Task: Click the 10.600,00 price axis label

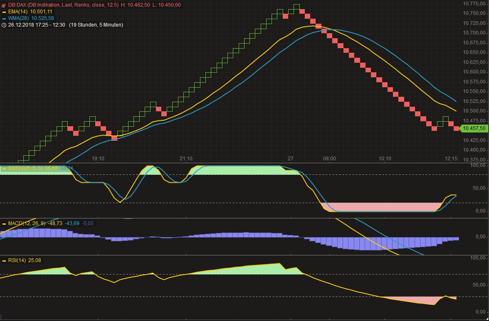Action: click(x=474, y=72)
